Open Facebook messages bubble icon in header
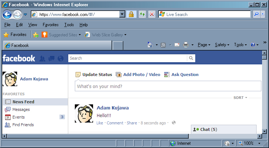The height and width of the screenshot is (148, 269). pos(51,59)
